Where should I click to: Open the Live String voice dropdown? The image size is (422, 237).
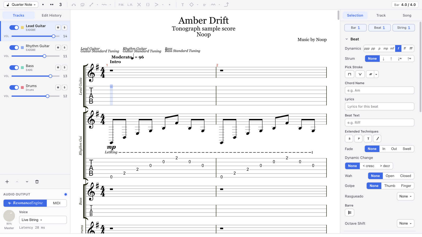tap(43, 220)
